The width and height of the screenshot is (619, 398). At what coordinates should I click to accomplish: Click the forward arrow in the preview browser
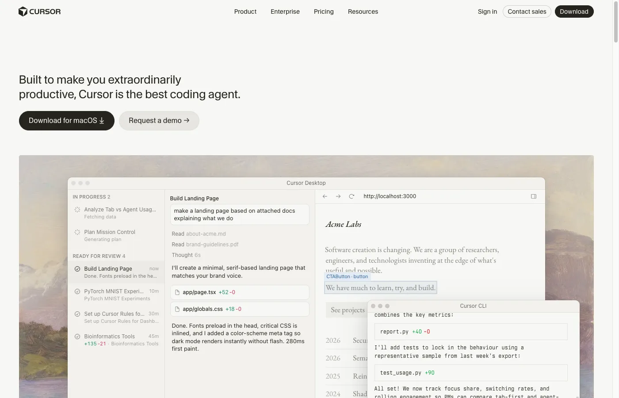(338, 196)
